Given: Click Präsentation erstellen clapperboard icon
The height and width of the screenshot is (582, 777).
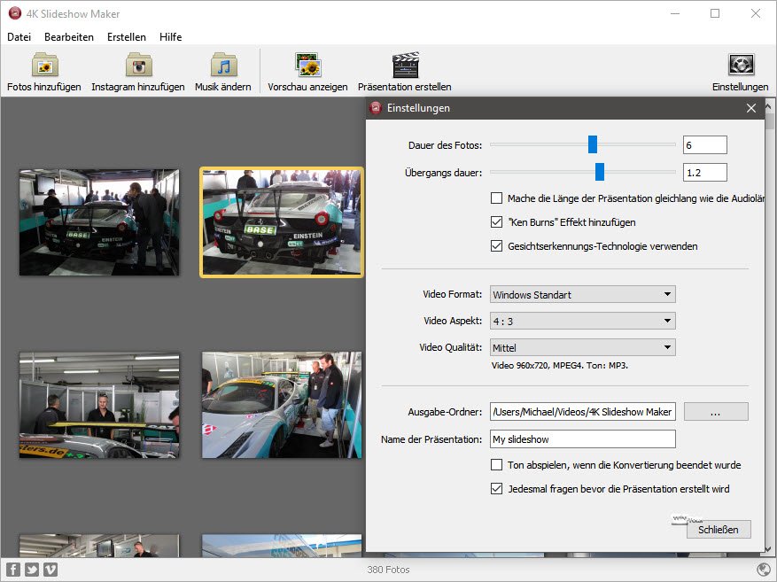Looking at the screenshot, I should (405, 66).
